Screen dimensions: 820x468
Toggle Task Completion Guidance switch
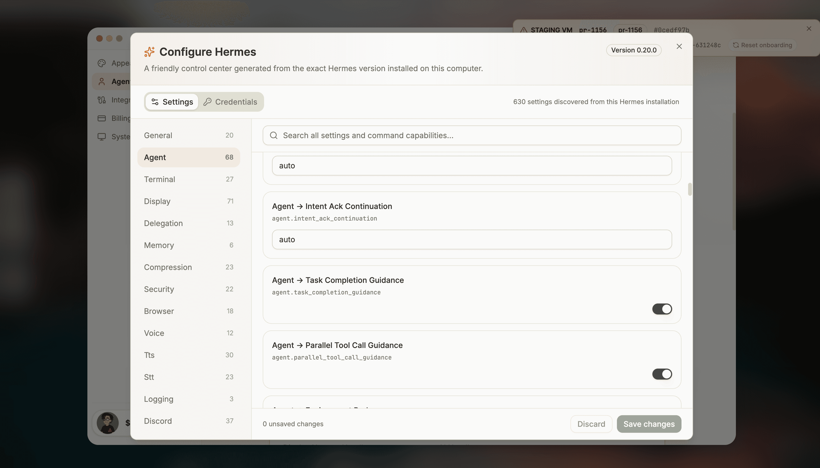[x=662, y=309]
